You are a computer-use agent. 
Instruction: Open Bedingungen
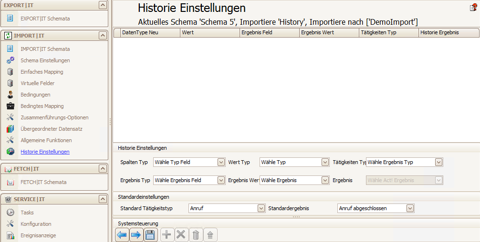(x=35, y=95)
